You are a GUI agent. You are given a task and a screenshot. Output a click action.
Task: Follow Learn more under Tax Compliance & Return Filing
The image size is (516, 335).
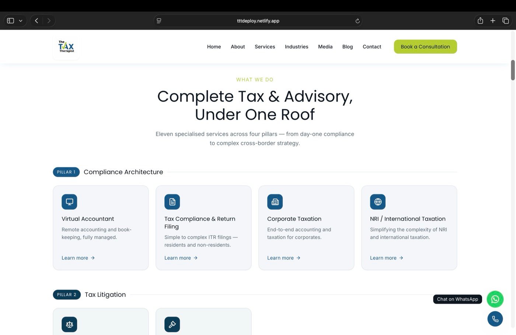point(181,258)
